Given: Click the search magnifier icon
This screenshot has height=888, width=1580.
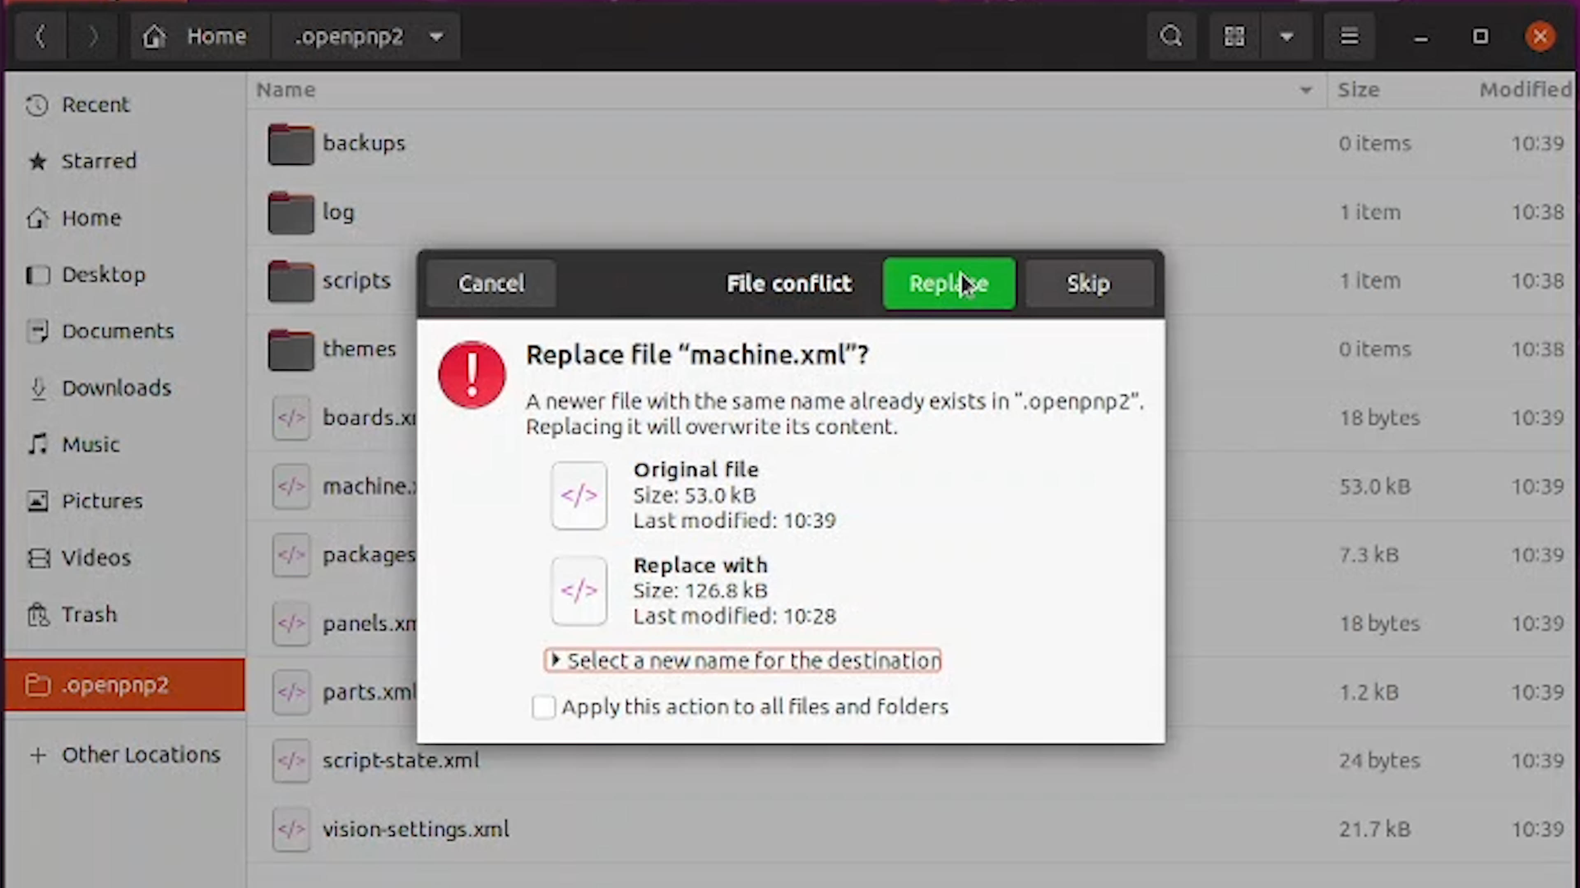Looking at the screenshot, I should coord(1171,37).
